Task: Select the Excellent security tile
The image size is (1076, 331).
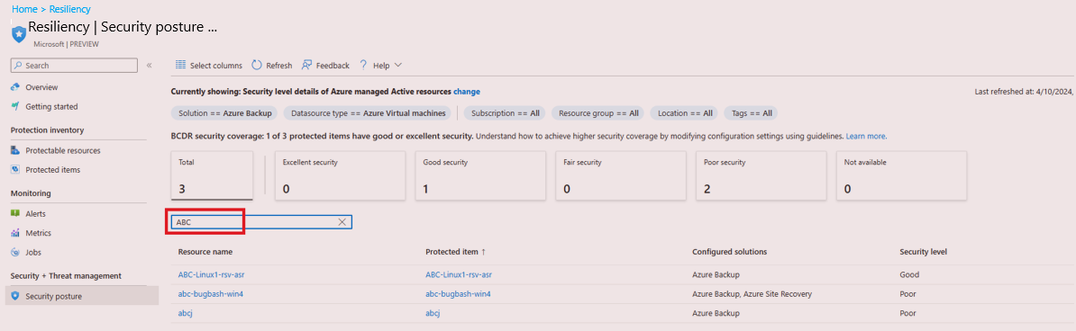Action: (341, 176)
